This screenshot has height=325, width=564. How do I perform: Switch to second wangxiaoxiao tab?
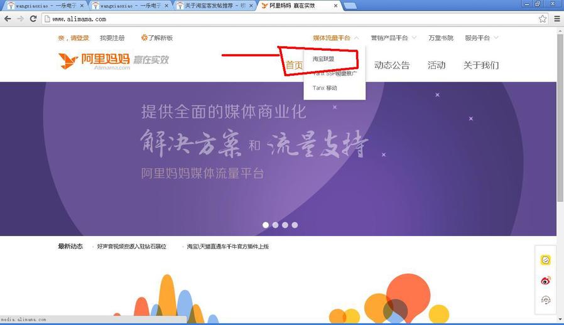[129, 6]
